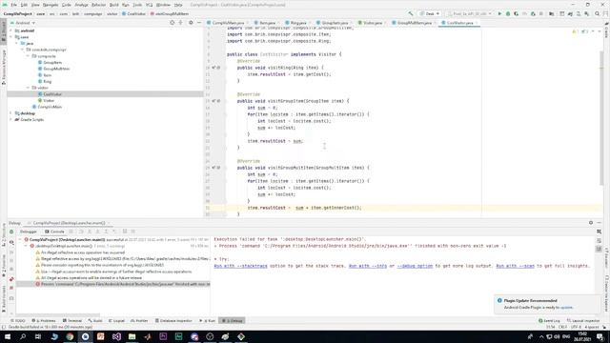Click the Run with --scan link
610x343 pixels.
(x=515, y=266)
